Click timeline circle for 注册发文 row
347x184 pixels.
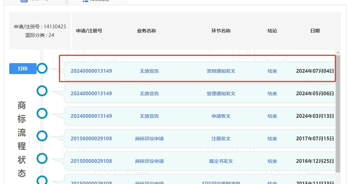coord(42,136)
